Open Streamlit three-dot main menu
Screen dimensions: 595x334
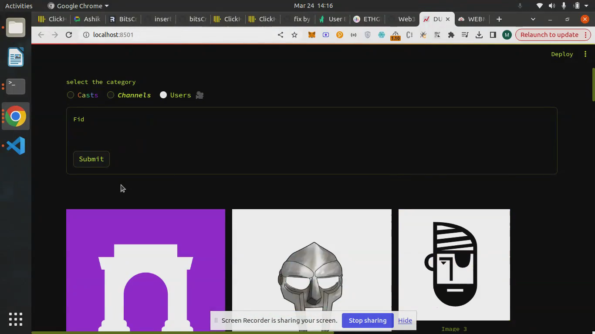pos(585,54)
